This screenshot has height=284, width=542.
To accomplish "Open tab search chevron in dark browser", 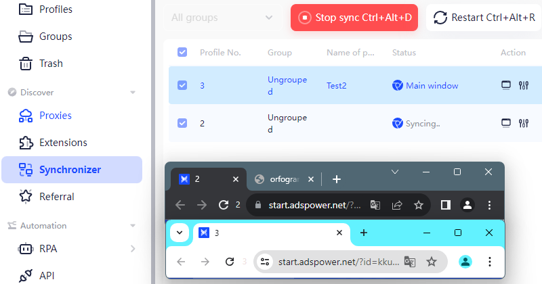I will (x=395, y=172).
